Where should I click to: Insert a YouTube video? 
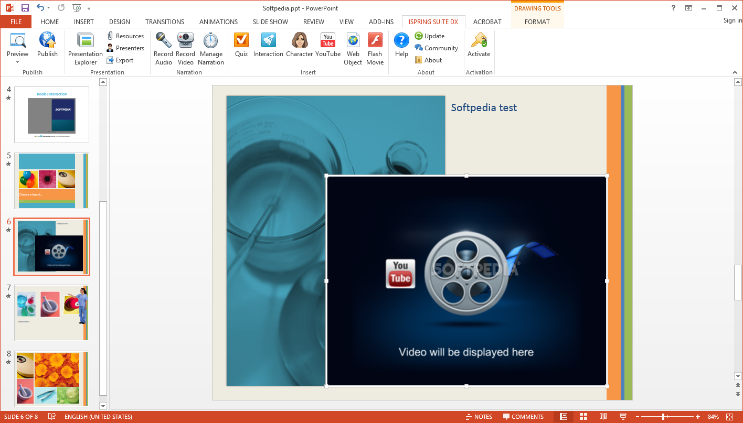pyautogui.click(x=328, y=45)
